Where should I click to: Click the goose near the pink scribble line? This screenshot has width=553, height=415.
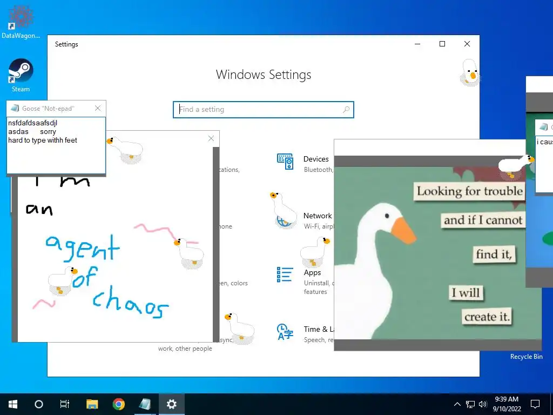click(188, 253)
